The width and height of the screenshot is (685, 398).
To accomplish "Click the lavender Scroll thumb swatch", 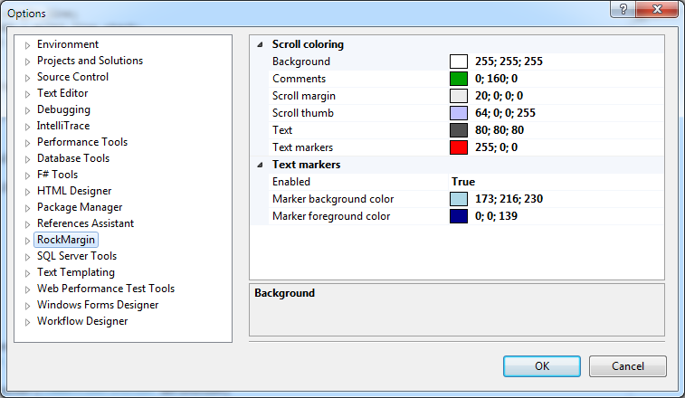I will point(459,113).
